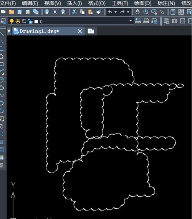Click the Save All drawings icon
This screenshot has width=192, height=219.
click(x=36, y=12)
